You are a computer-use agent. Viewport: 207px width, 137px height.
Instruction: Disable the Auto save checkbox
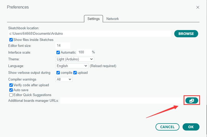point(11,90)
